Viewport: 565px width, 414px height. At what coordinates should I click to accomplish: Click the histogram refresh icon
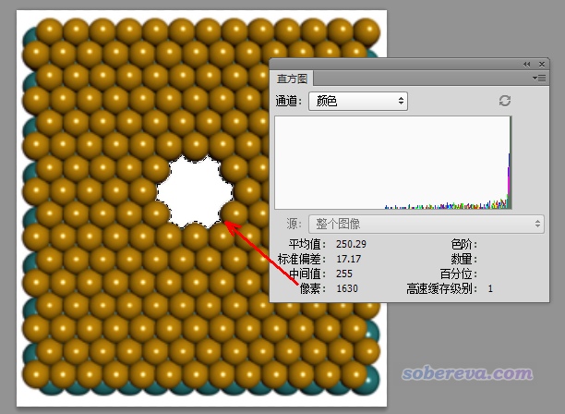click(x=504, y=100)
